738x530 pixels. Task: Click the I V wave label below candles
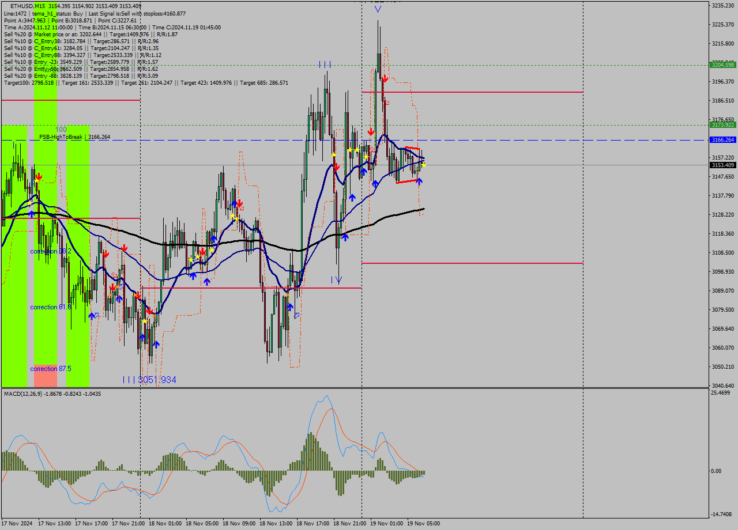pos(337,280)
